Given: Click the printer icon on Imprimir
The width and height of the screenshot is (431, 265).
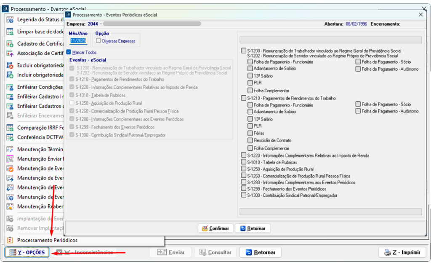Looking at the screenshot, I should tap(387, 252).
